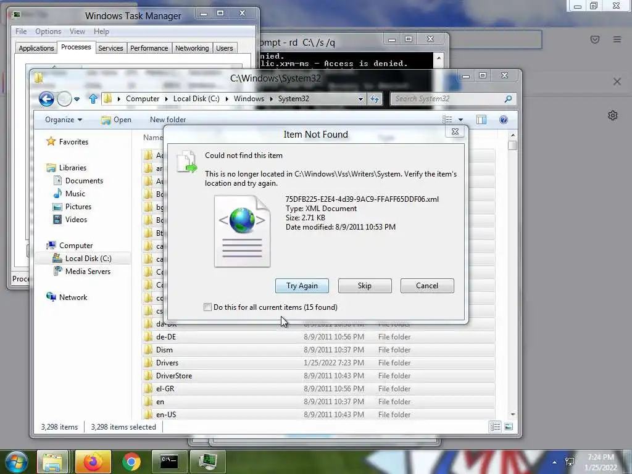This screenshot has width=632, height=474.
Task: Click browser settings gear icon
Action: (x=613, y=115)
